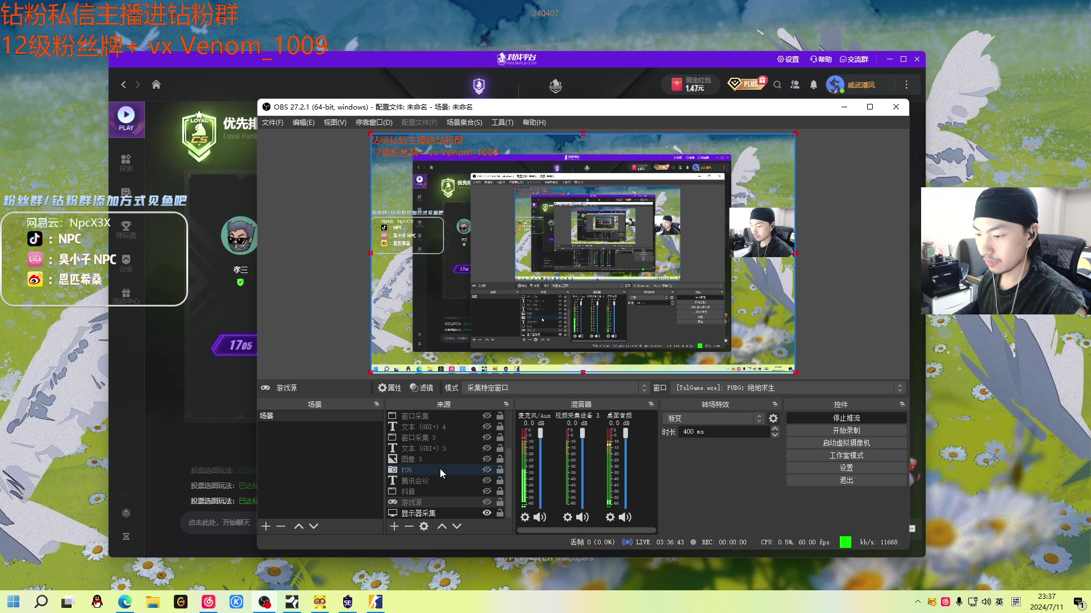1091x613 pixels.
Task: Move source up in Sources list
Action: pyautogui.click(x=442, y=526)
